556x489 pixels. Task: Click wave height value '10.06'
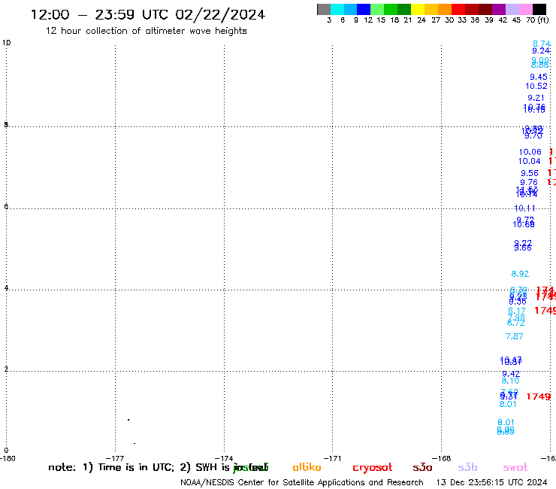[x=530, y=152]
